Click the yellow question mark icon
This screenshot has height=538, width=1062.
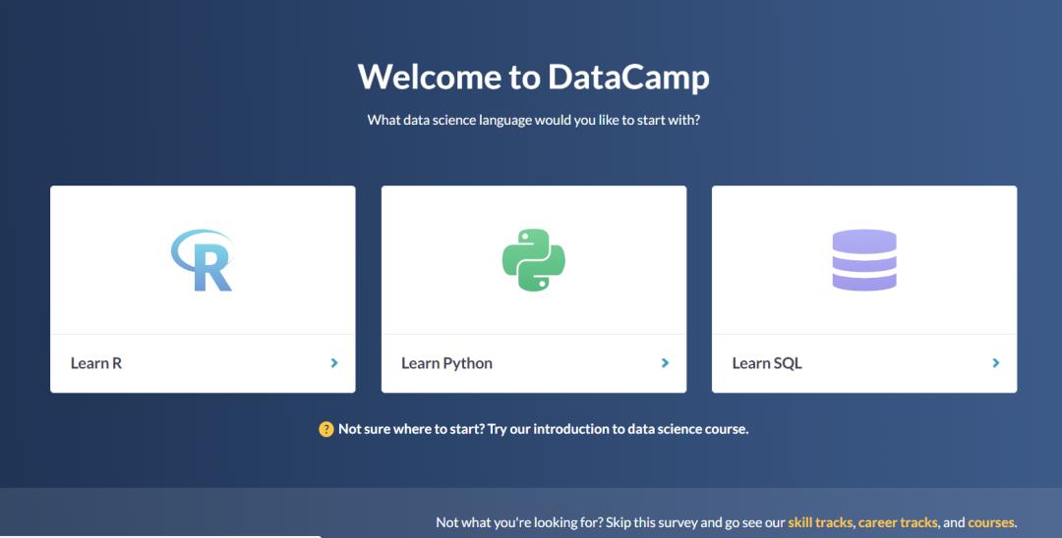click(326, 429)
